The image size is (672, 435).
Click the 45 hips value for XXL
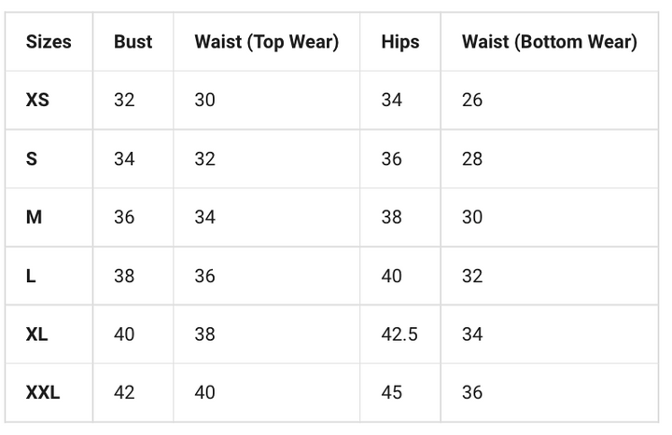392,392
